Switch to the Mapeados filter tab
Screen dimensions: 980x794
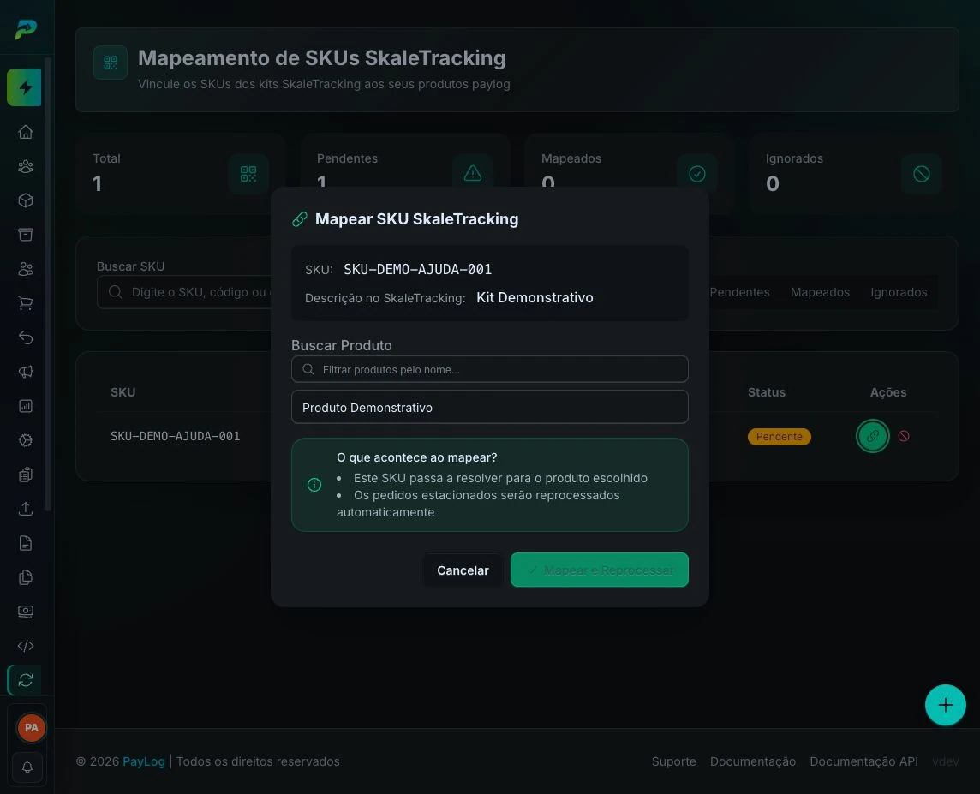coord(820,292)
